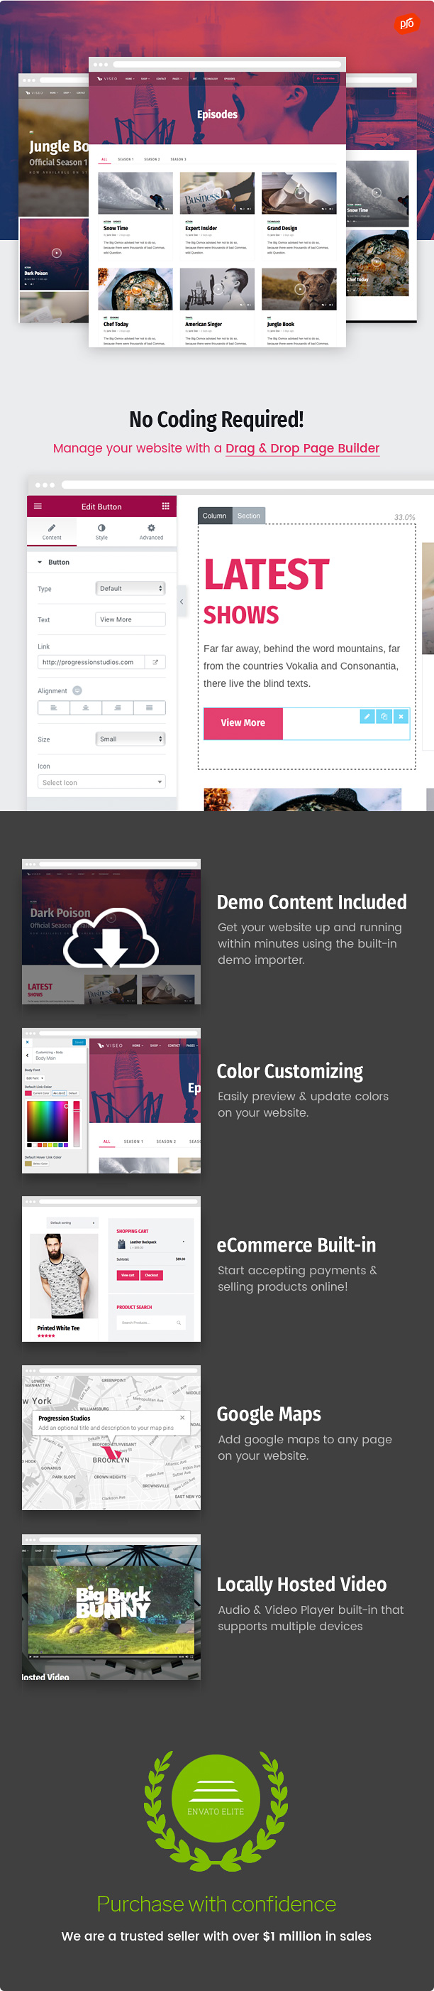
Task: Switch to the Advanced tab
Action: tap(151, 531)
